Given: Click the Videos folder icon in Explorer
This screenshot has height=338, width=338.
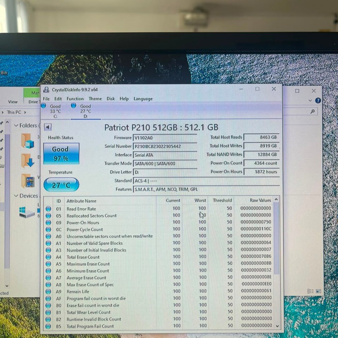Looking at the screenshot, I should point(28,181).
